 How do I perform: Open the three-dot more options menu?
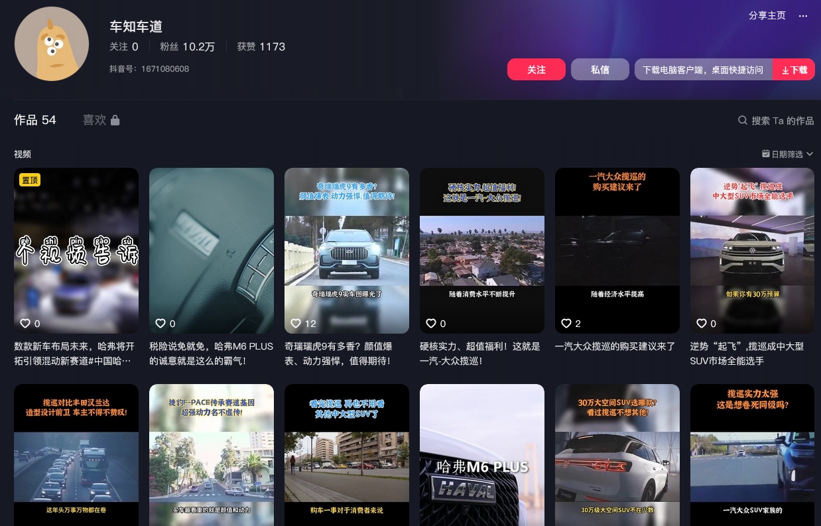[x=803, y=15]
